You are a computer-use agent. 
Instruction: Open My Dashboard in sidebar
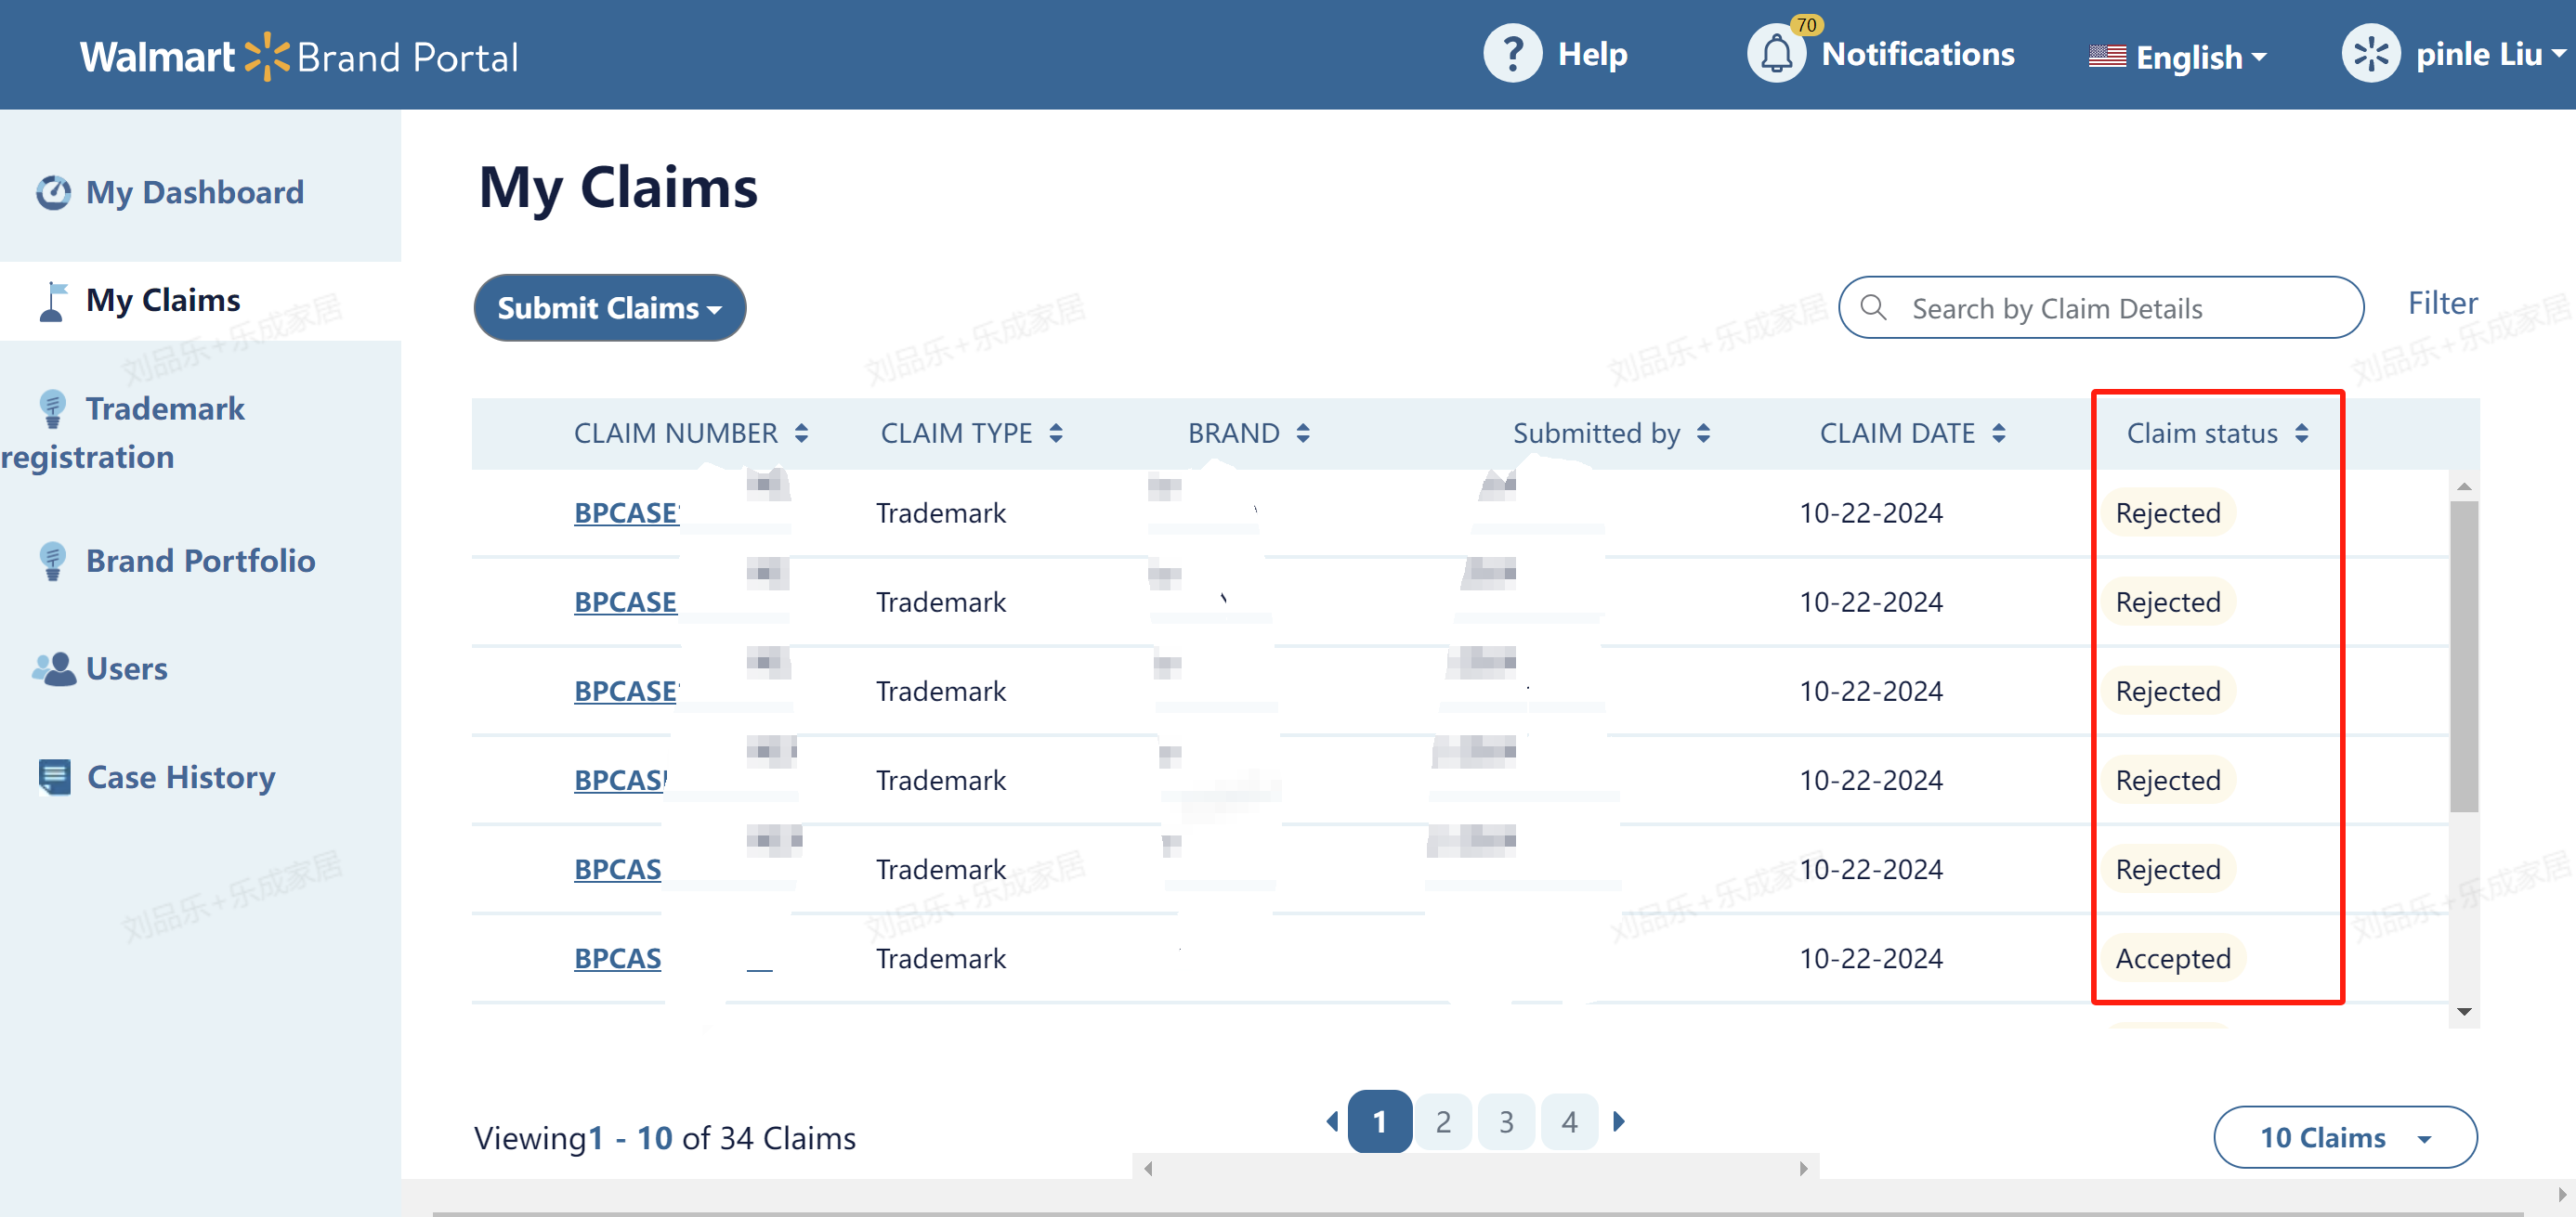point(195,192)
